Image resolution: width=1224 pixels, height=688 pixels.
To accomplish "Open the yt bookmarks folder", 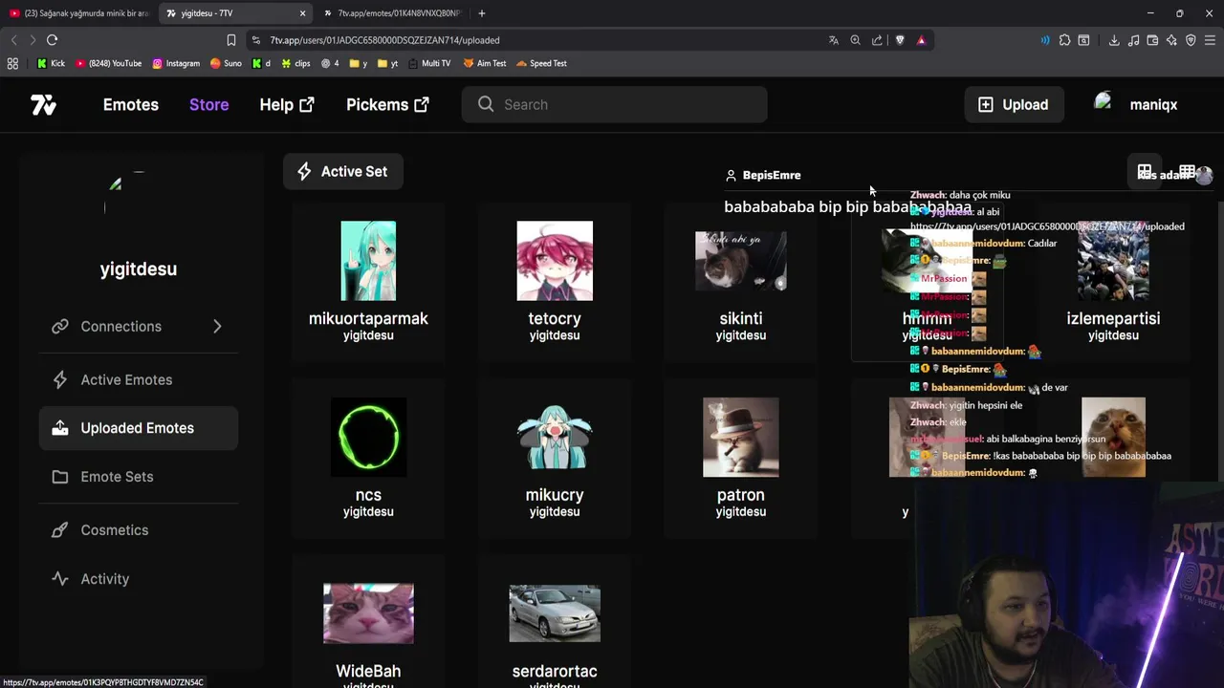I will coord(387,63).
